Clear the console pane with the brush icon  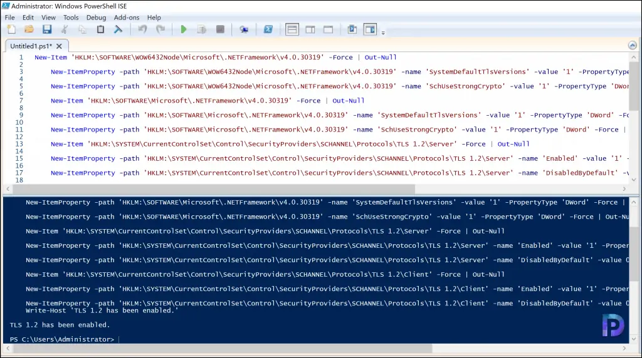118,29
